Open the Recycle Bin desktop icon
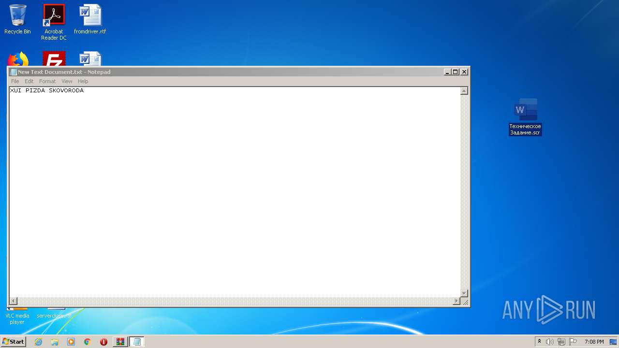This screenshot has height=348, width=619. (x=17, y=19)
